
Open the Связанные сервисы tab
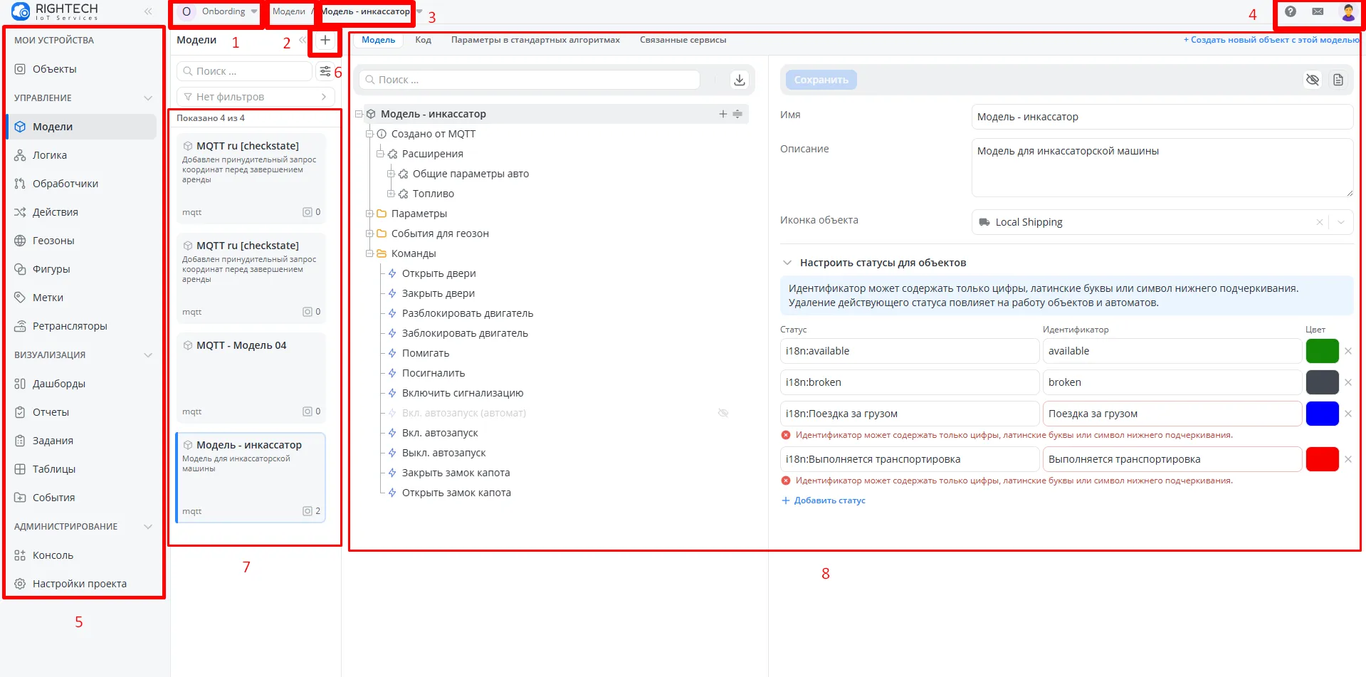click(683, 40)
